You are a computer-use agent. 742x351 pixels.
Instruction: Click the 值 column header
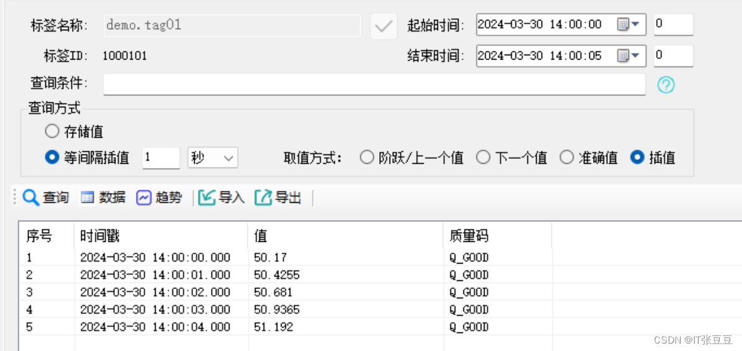click(346, 236)
